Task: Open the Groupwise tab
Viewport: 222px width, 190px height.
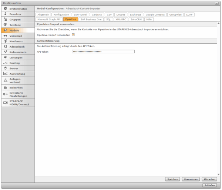Action: [175, 14]
